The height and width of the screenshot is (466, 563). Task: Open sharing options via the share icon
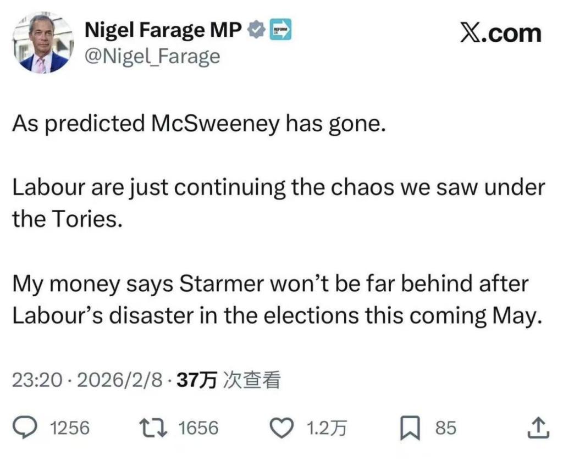point(538,427)
